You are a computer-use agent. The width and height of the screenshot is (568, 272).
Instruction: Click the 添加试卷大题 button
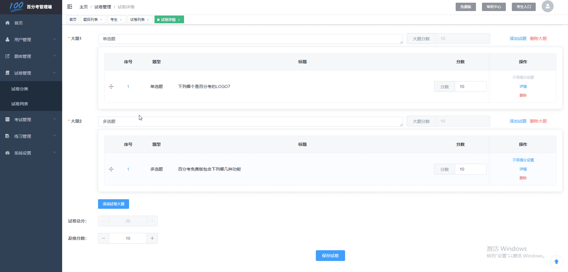pyautogui.click(x=113, y=204)
